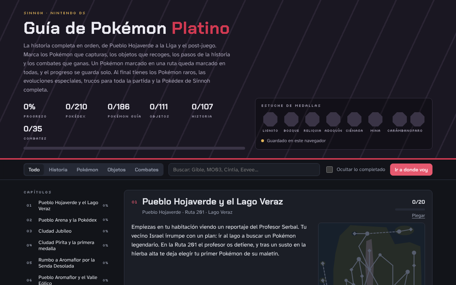Open chapter Pueblo Aromaflor y el Valle Eólico

[67, 280]
